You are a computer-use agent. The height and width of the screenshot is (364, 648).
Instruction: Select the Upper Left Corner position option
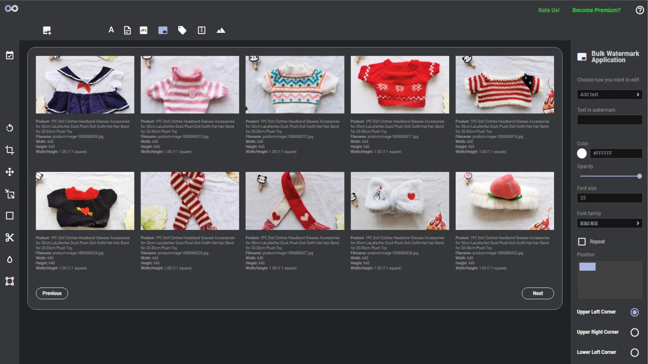[634, 312]
